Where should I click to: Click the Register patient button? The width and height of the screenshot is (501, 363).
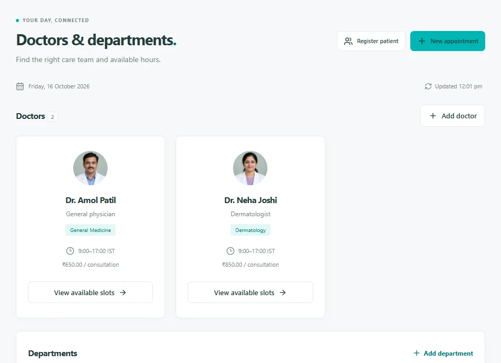[x=371, y=41]
